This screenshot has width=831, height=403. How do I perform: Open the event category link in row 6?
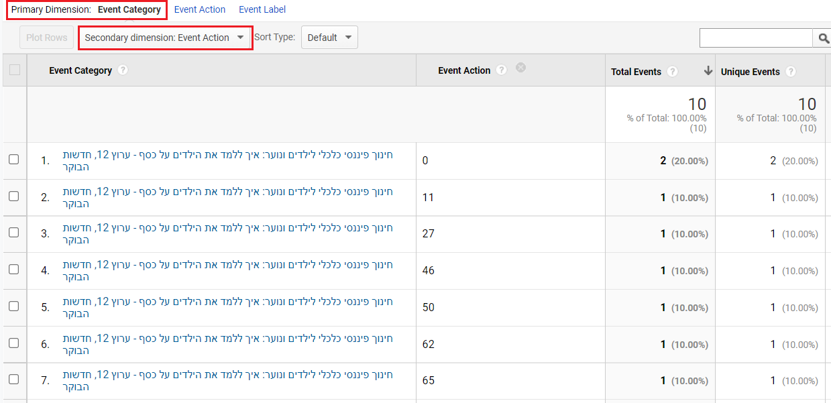228,345
